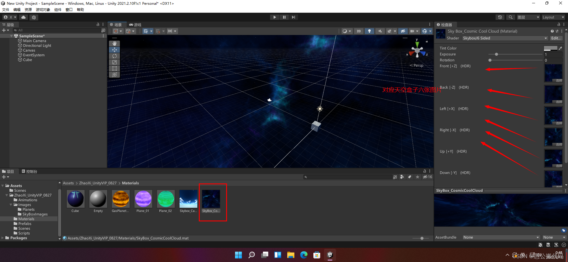Open the cache server status icon

[548, 245]
